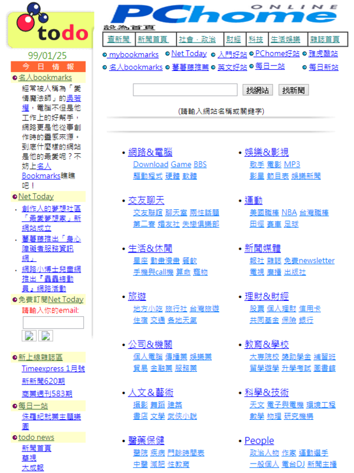Click the 找網站 search button

(258, 90)
